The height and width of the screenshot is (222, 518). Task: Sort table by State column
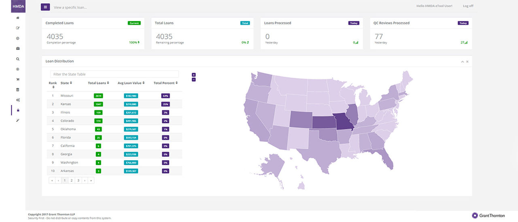[66, 83]
